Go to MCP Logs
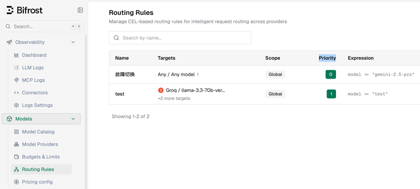420x189 pixels. pos(33,80)
